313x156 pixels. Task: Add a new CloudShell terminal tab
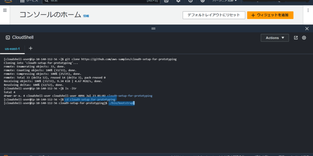point(31,48)
